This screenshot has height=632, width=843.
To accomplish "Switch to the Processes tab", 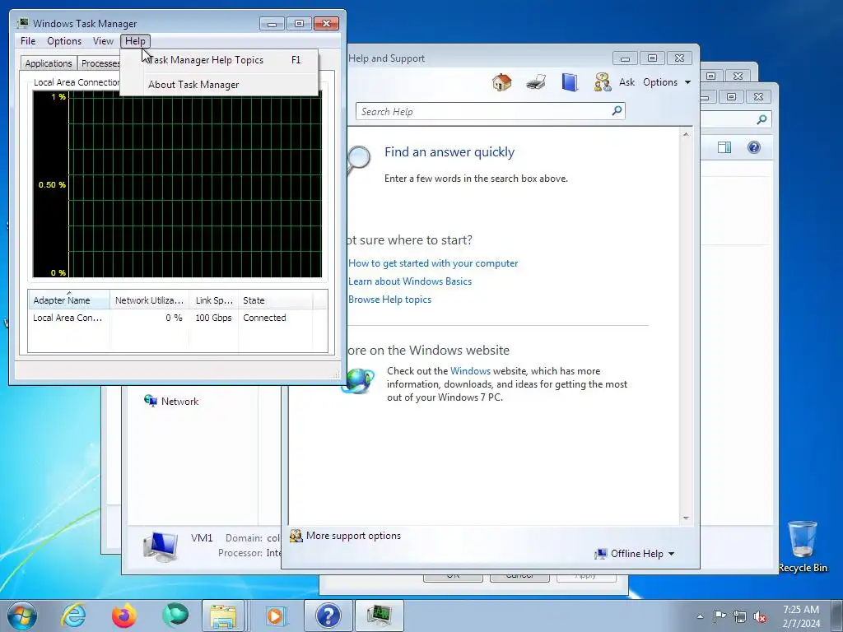I will 100,63.
